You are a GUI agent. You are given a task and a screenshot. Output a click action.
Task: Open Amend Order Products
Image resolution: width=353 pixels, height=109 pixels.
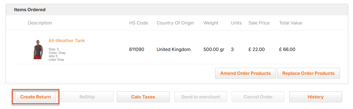pos(245,73)
